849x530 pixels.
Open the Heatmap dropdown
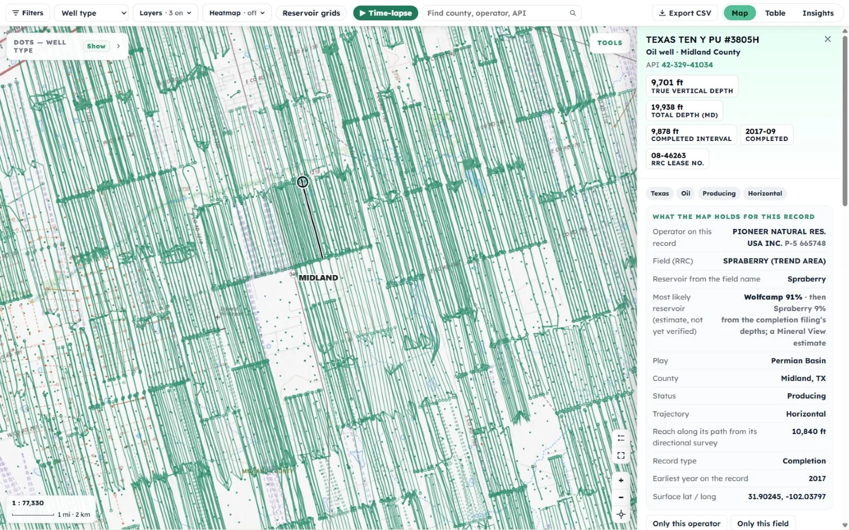point(237,13)
